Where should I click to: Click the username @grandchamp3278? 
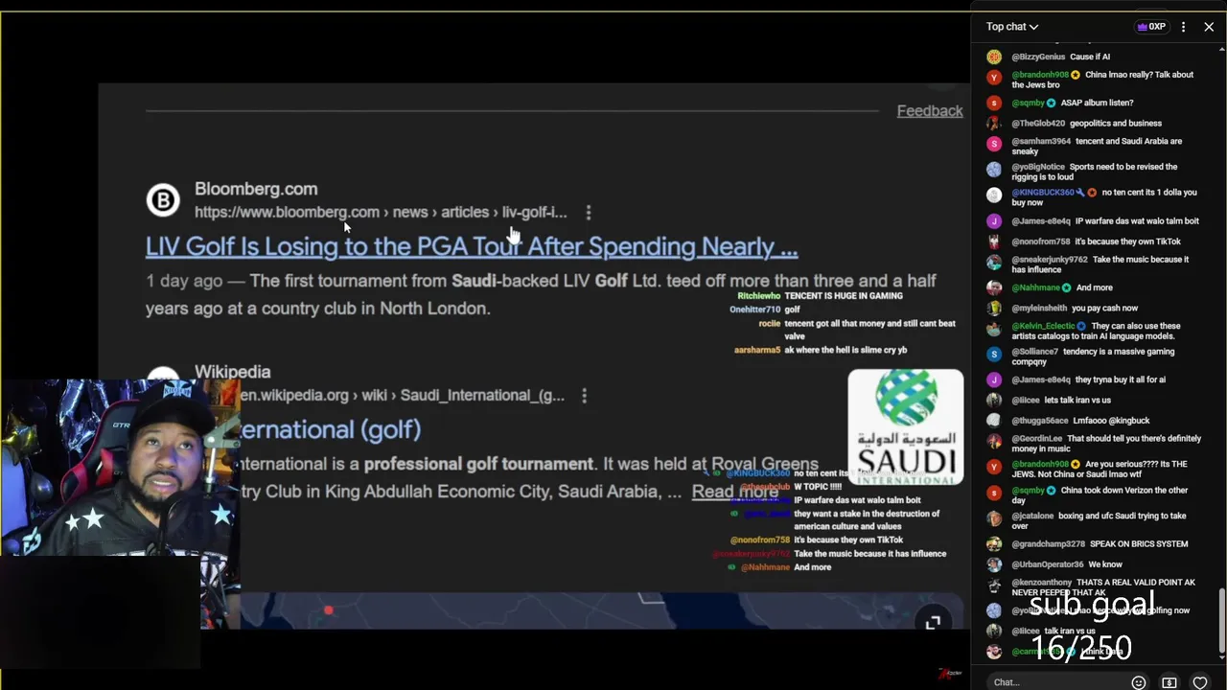pyautogui.click(x=1049, y=544)
